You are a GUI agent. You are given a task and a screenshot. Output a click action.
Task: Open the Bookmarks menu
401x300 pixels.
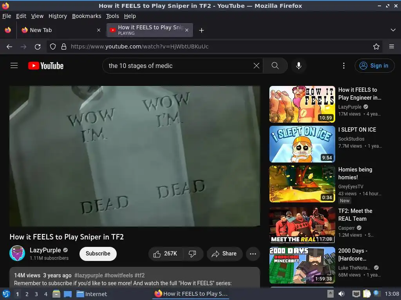click(87, 16)
